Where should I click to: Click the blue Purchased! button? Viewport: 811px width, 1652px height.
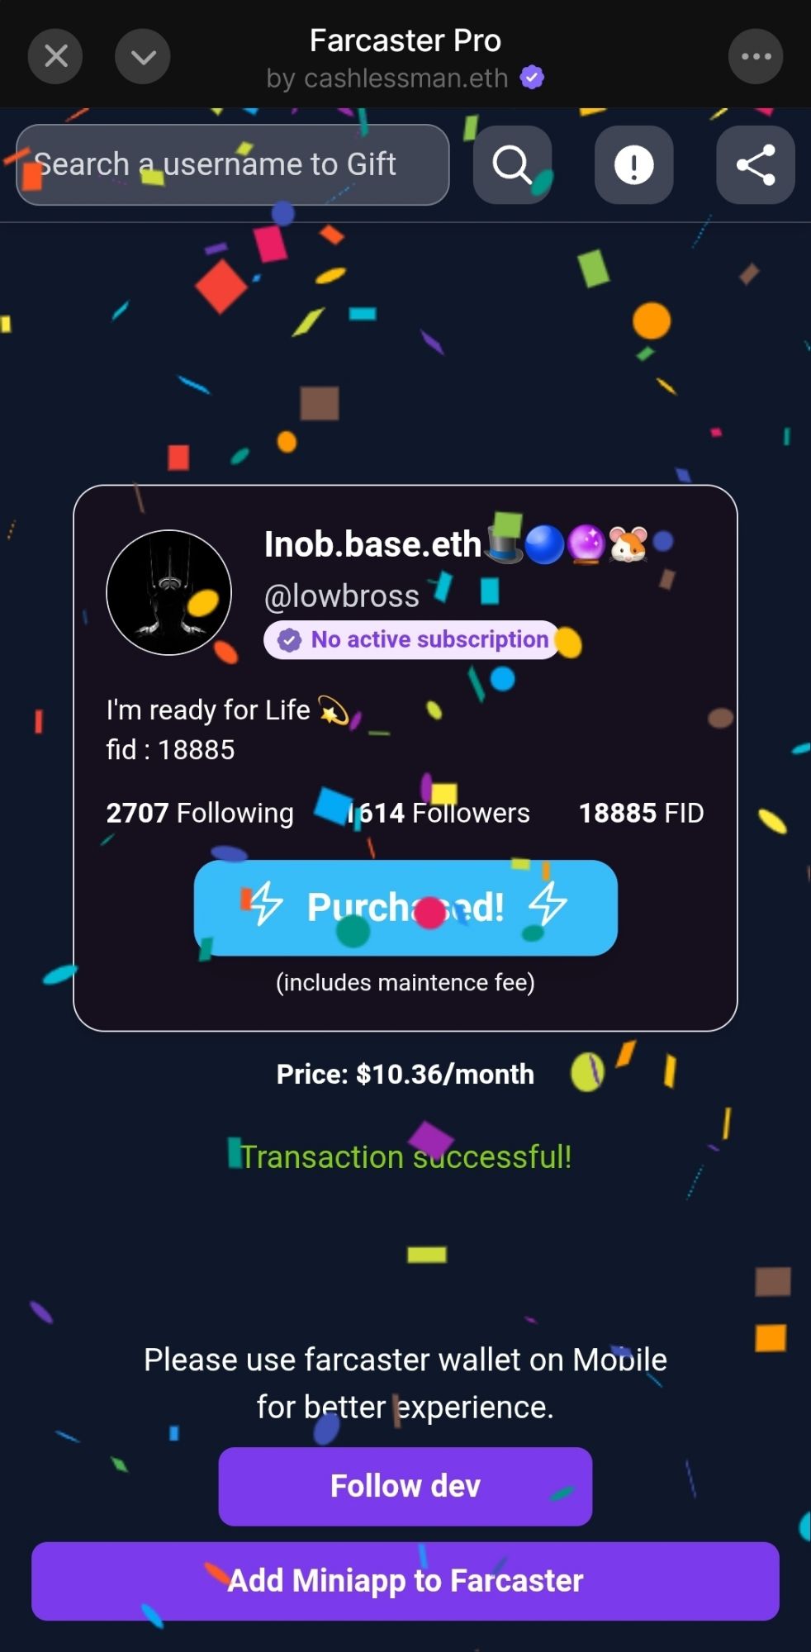pos(405,908)
